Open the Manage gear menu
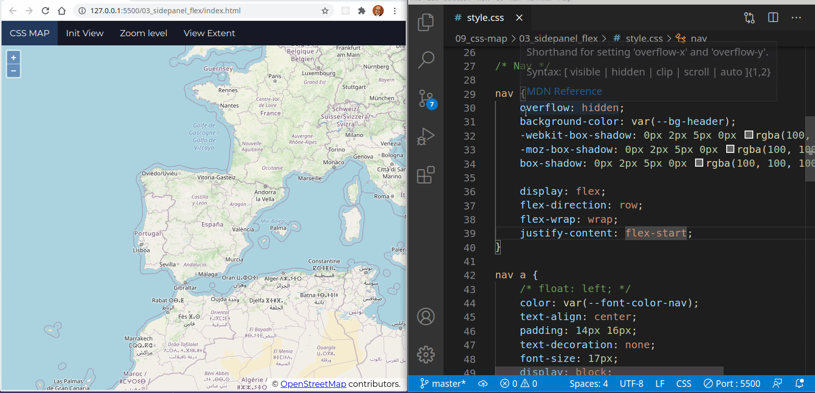The width and height of the screenshot is (815, 393). point(426,354)
